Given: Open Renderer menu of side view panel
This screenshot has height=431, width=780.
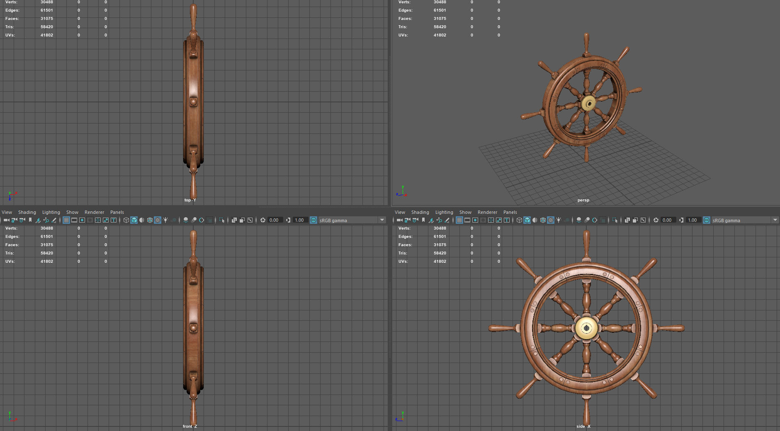Looking at the screenshot, I should pyautogui.click(x=487, y=212).
